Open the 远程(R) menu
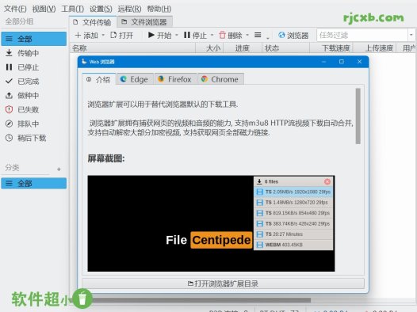This screenshot has height=312, width=417. (x=129, y=9)
